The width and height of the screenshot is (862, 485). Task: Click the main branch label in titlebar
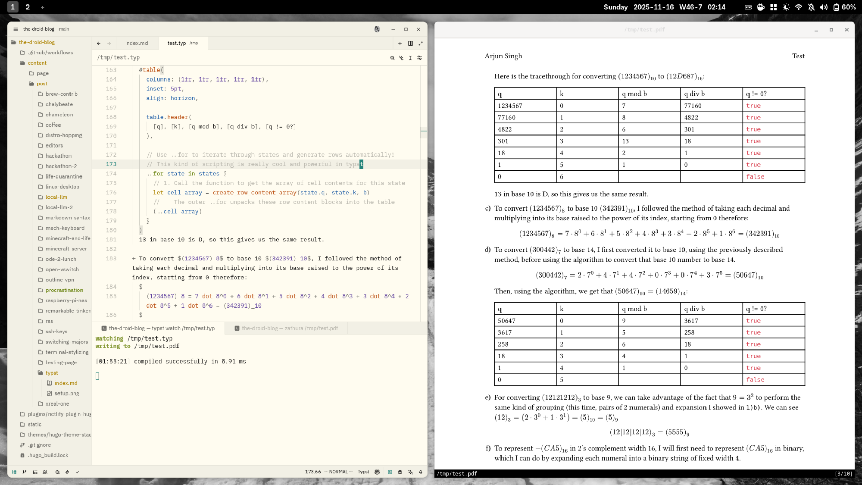[64, 29]
